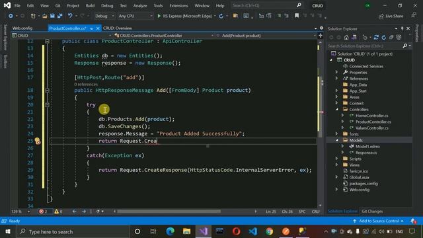Pin the Solution Explorer panel

403,28
